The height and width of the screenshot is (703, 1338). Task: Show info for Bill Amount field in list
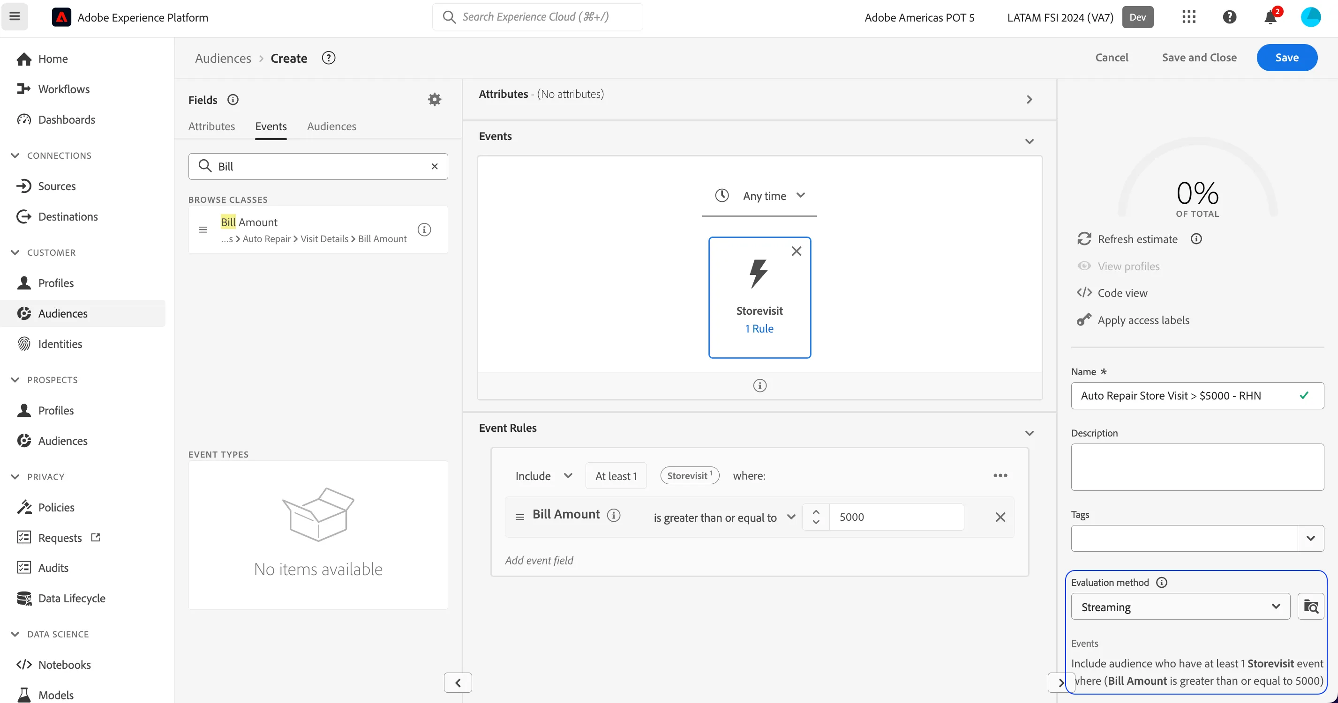pos(424,229)
